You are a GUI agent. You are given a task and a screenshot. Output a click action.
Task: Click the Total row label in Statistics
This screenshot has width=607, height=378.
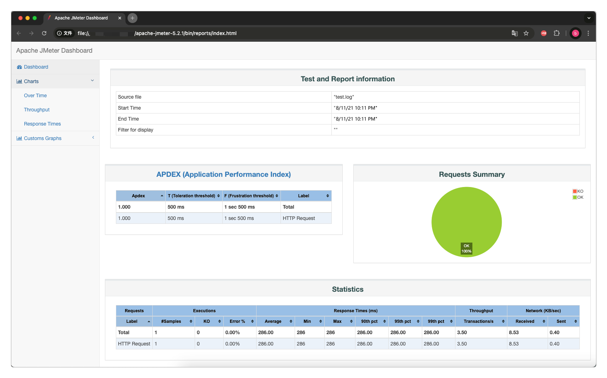124,332
